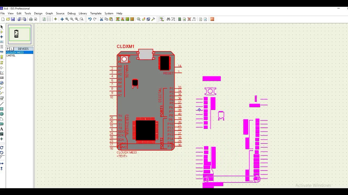Image resolution: width=348 pixels, height=195 pixels.
Task: Open the bill of materials
Action: pyautogui.click(x=201, y=19)
